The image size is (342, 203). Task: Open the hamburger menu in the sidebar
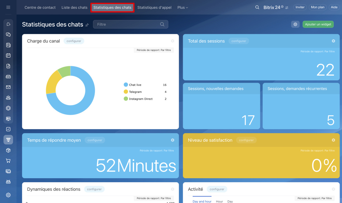8,7
